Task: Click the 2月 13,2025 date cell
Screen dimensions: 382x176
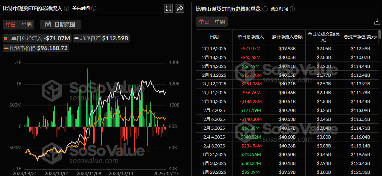Action: pyautogui.click(x=214, y=75)
